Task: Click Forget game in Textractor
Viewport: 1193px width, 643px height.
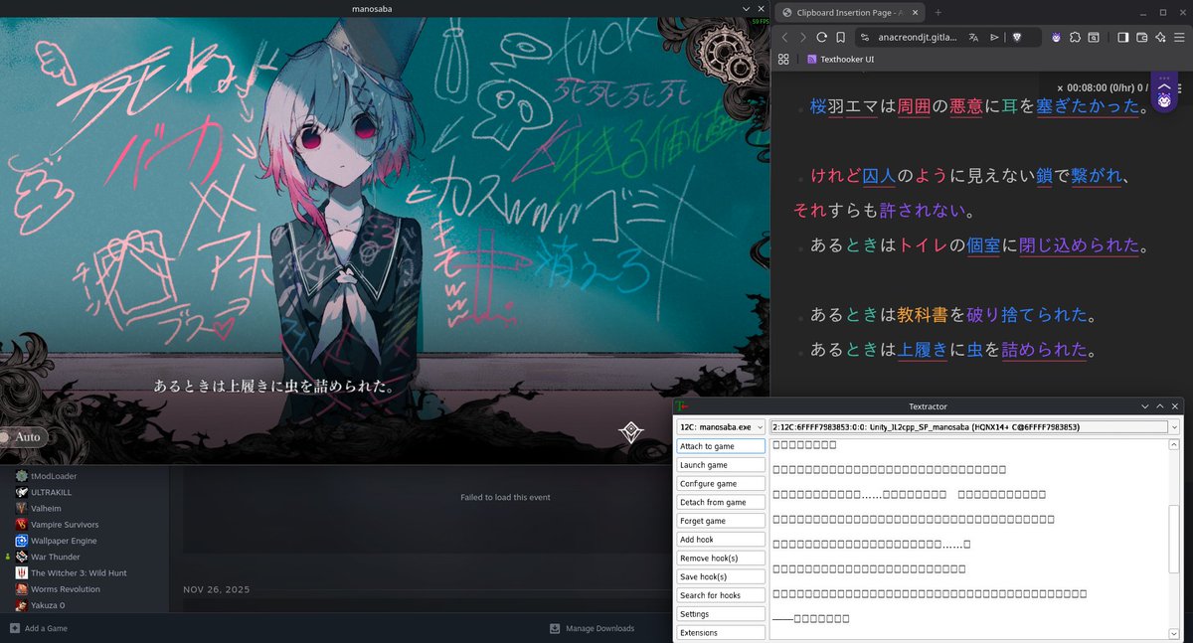Action: [721, 521]
